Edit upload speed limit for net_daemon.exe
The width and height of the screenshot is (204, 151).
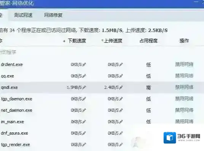(121, 110)
